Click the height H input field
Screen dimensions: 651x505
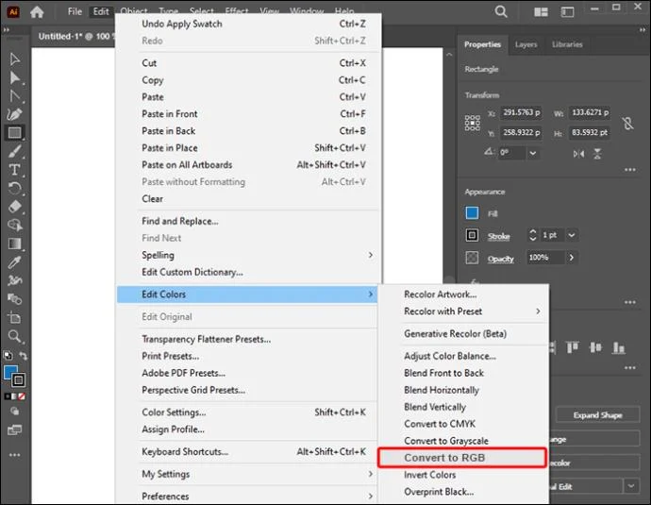tap(590, 133)
